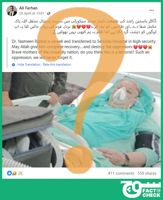Click the Fact Check logo
Screen dimensions: 163x200
point(141,189)
